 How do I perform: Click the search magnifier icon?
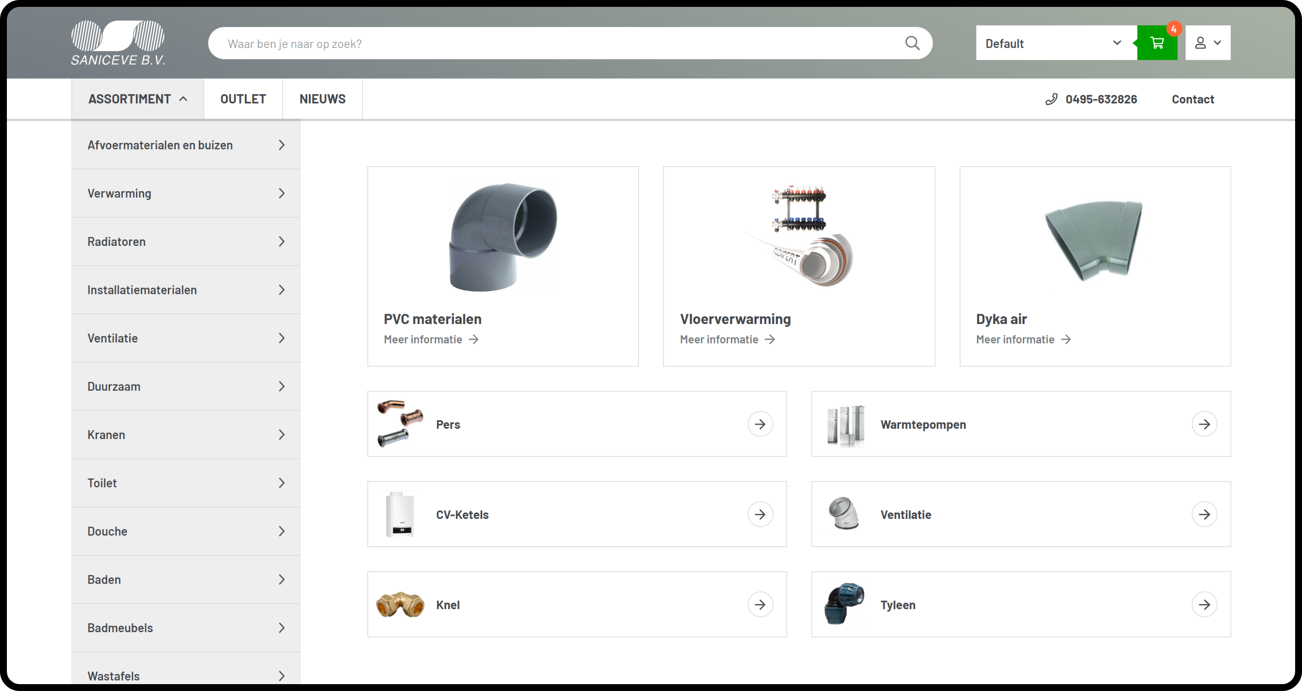click(912, 43)
